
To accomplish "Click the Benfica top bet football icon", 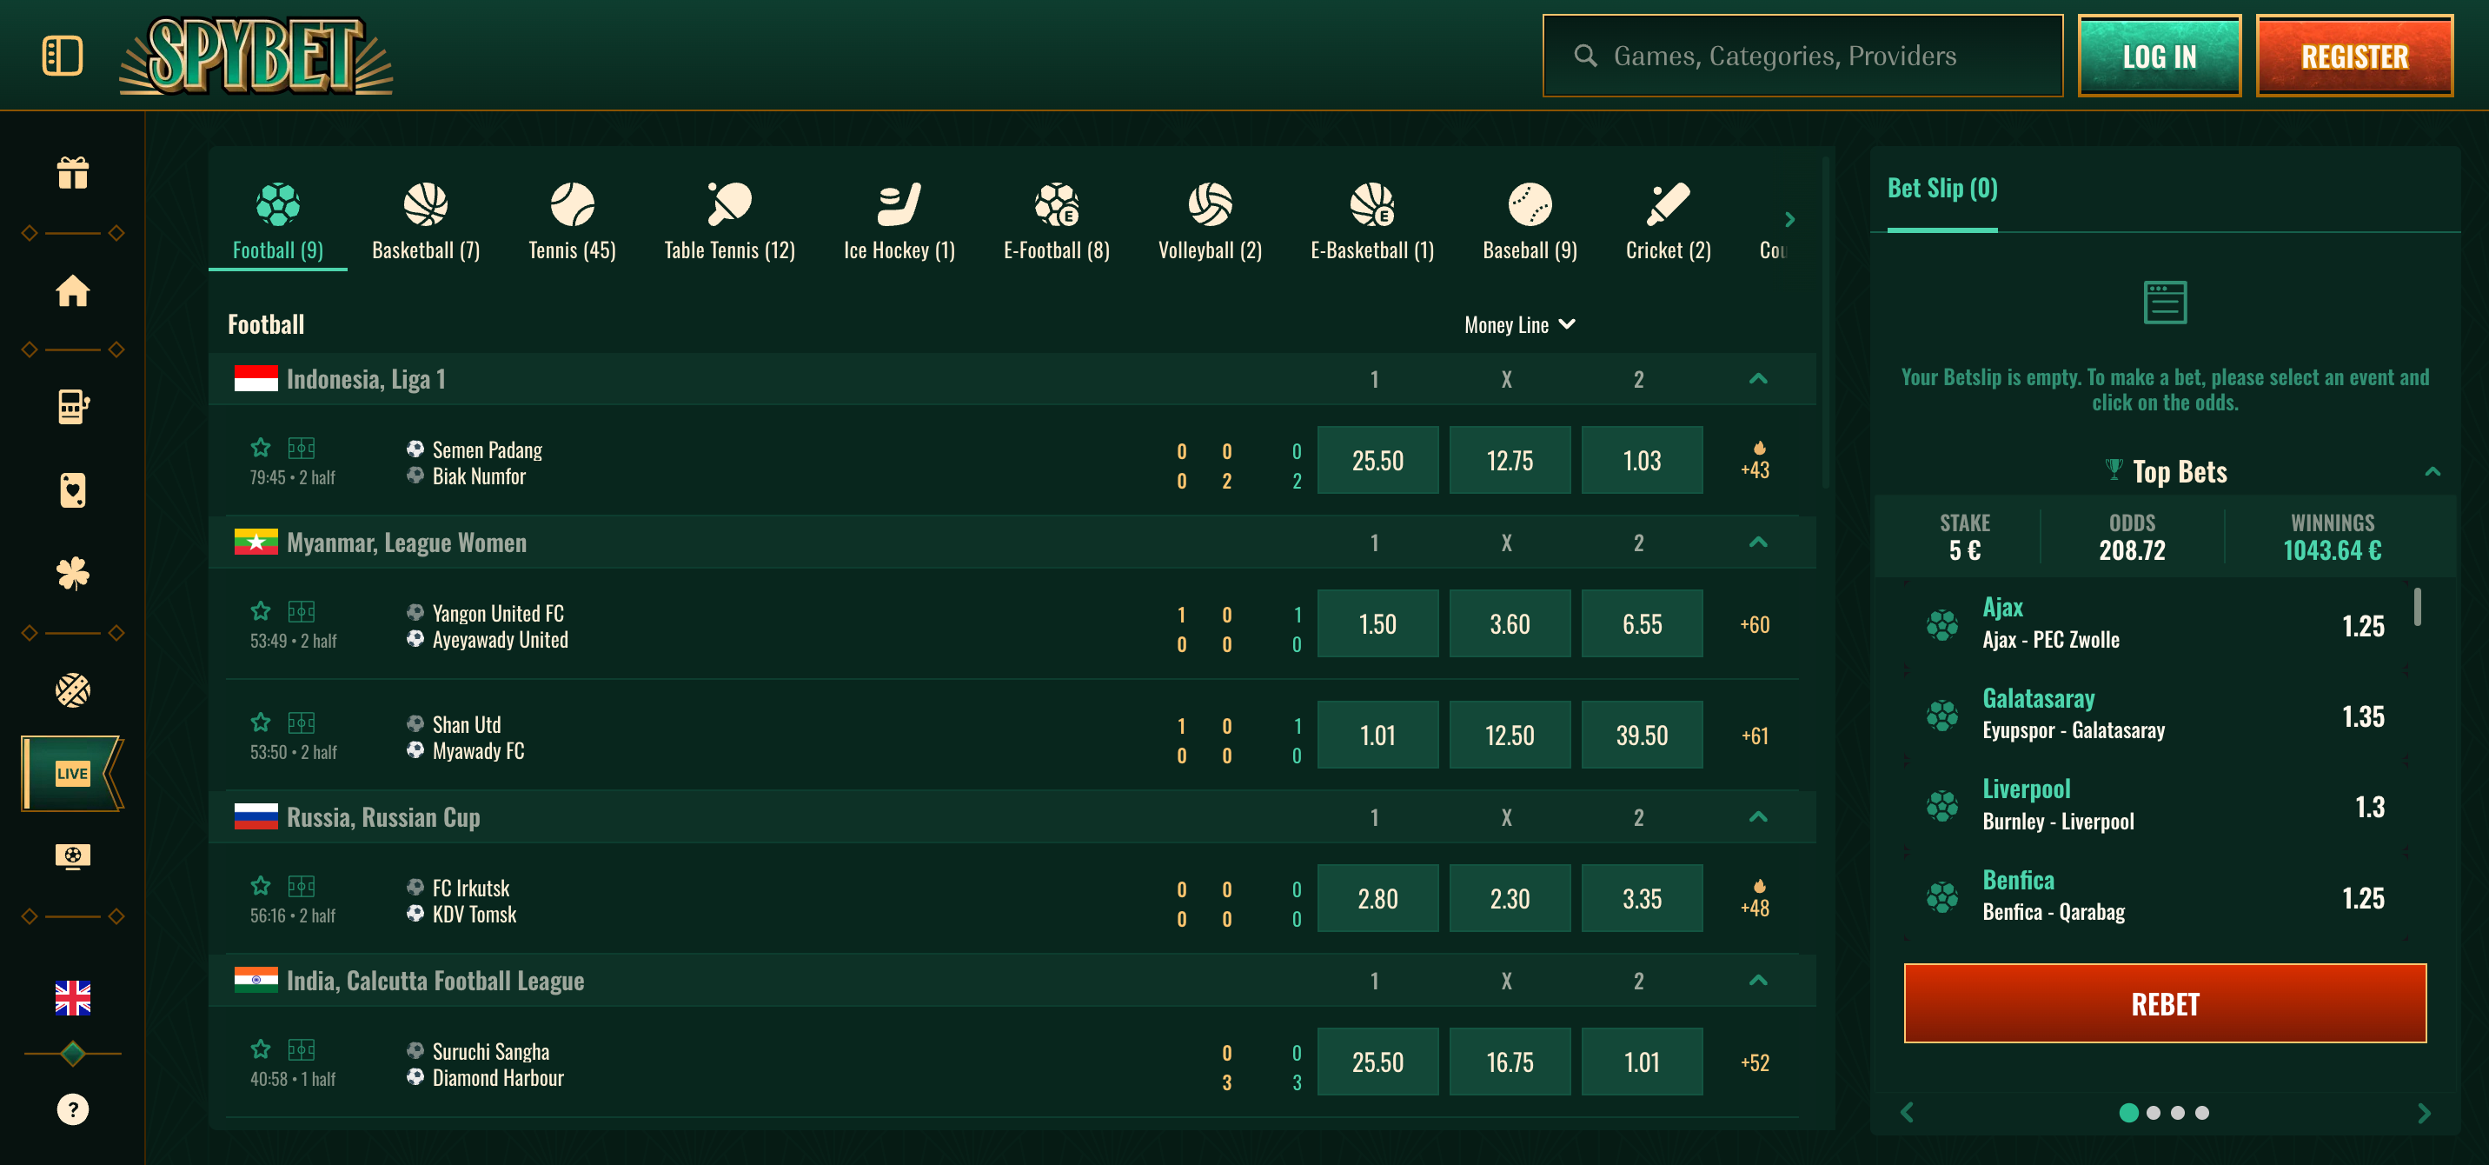I will point(1942,897).
